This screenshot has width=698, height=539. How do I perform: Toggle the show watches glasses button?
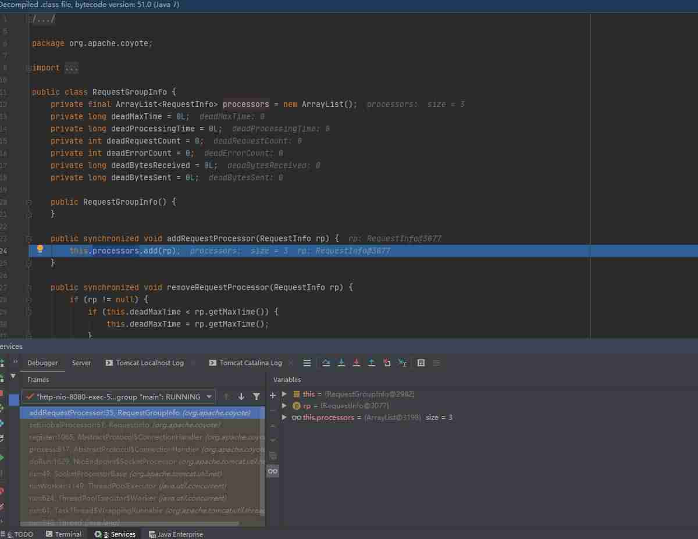[x=273, y=471]
